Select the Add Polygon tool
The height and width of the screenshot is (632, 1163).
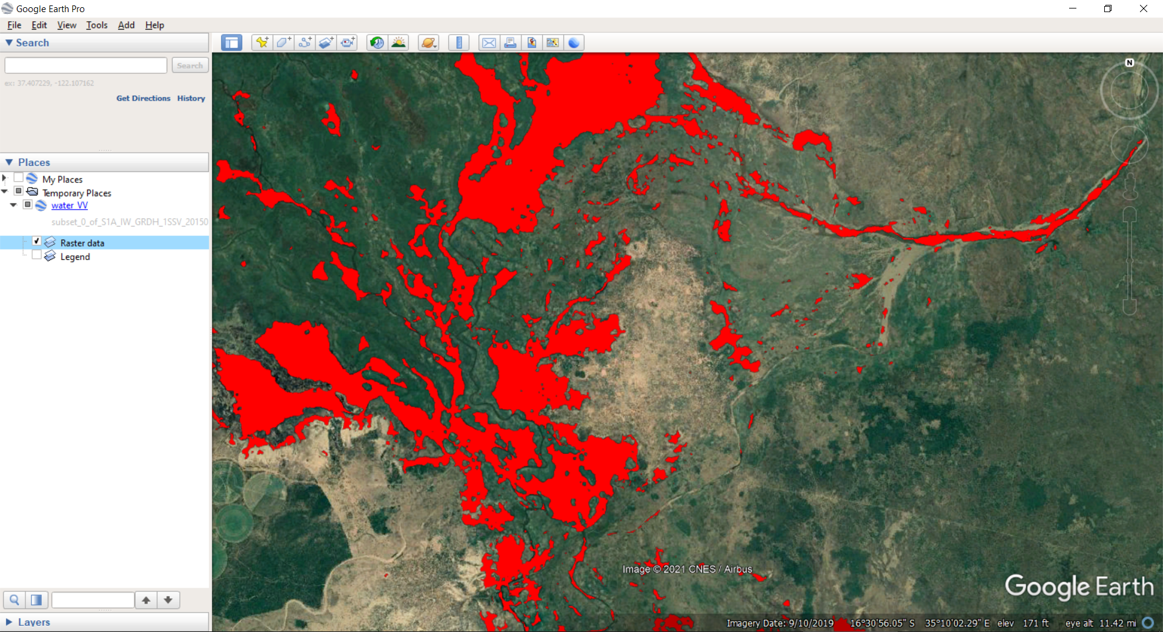[283, 42]
